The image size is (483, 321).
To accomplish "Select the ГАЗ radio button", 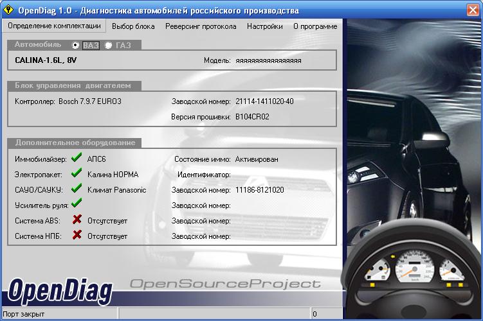I will [x=109, y=45].
